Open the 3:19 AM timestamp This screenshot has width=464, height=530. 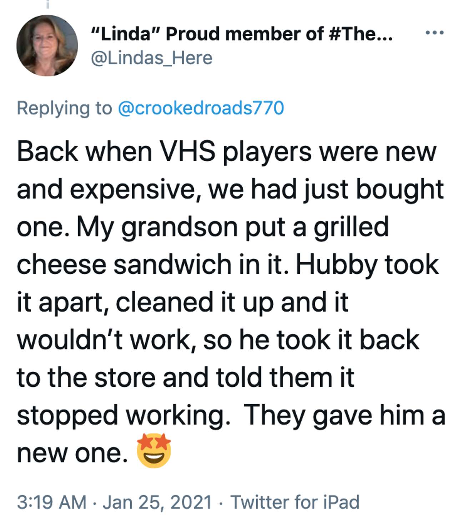point(52,502)
